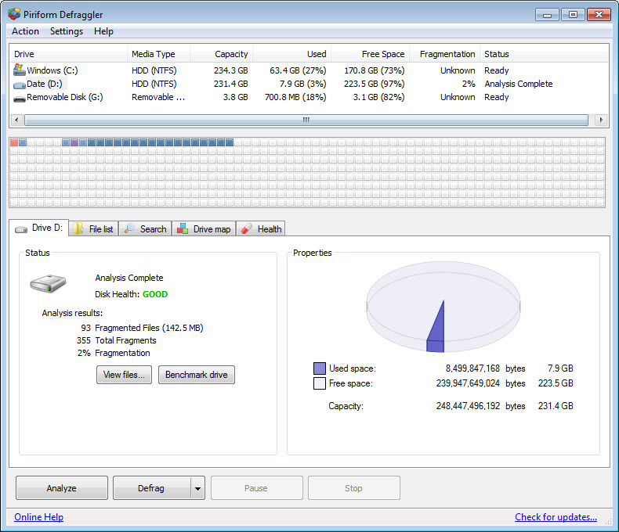Click the Removable Disk (G:) icon
Image resolution: width=619 pixels, height=532 pixels.
19,99
